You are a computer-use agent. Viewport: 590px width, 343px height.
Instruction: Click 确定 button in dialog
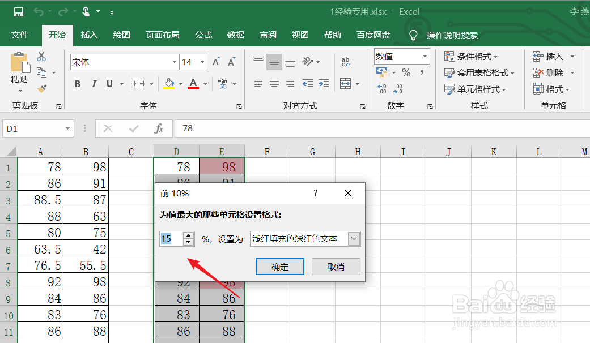point(280,267)
